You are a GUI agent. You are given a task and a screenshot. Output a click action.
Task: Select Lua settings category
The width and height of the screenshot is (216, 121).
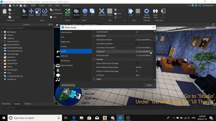coord(76,37)
